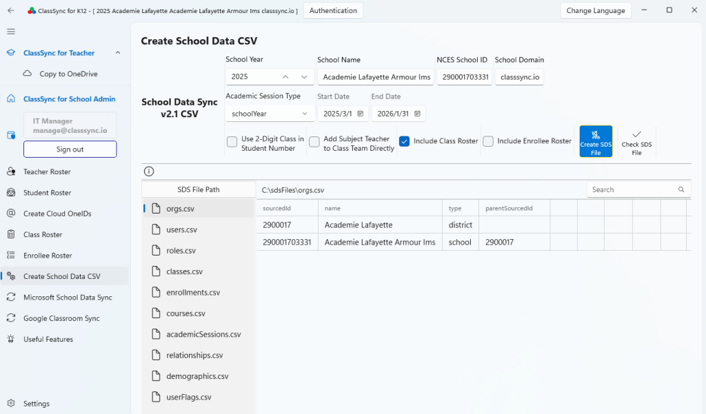Click the NCES School ID field
The height and width of the screenshot is (414, 706).
[464, 77]
